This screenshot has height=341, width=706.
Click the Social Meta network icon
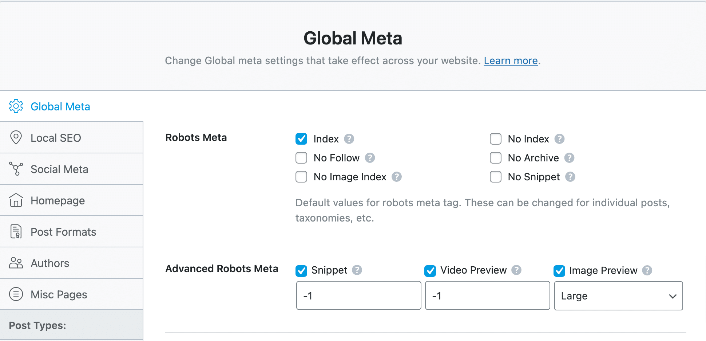pyautogui.click(x=16, y=169)
